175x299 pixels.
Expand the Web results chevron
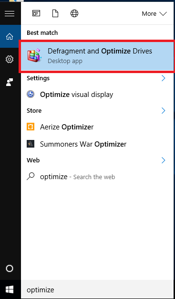[x=163, y=160]
